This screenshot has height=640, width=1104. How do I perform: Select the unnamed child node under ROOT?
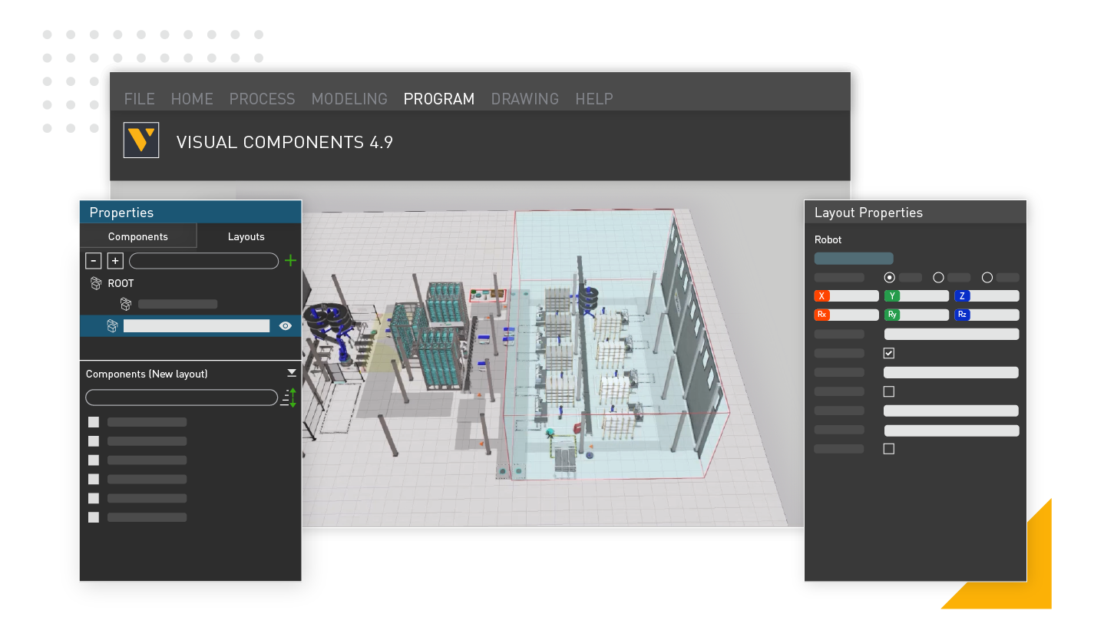pos(177,305)
